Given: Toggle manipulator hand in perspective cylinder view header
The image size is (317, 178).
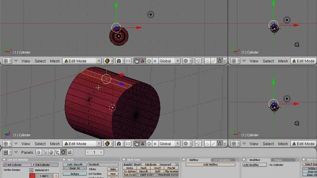Looking at the screenshot, I should 137,143.
